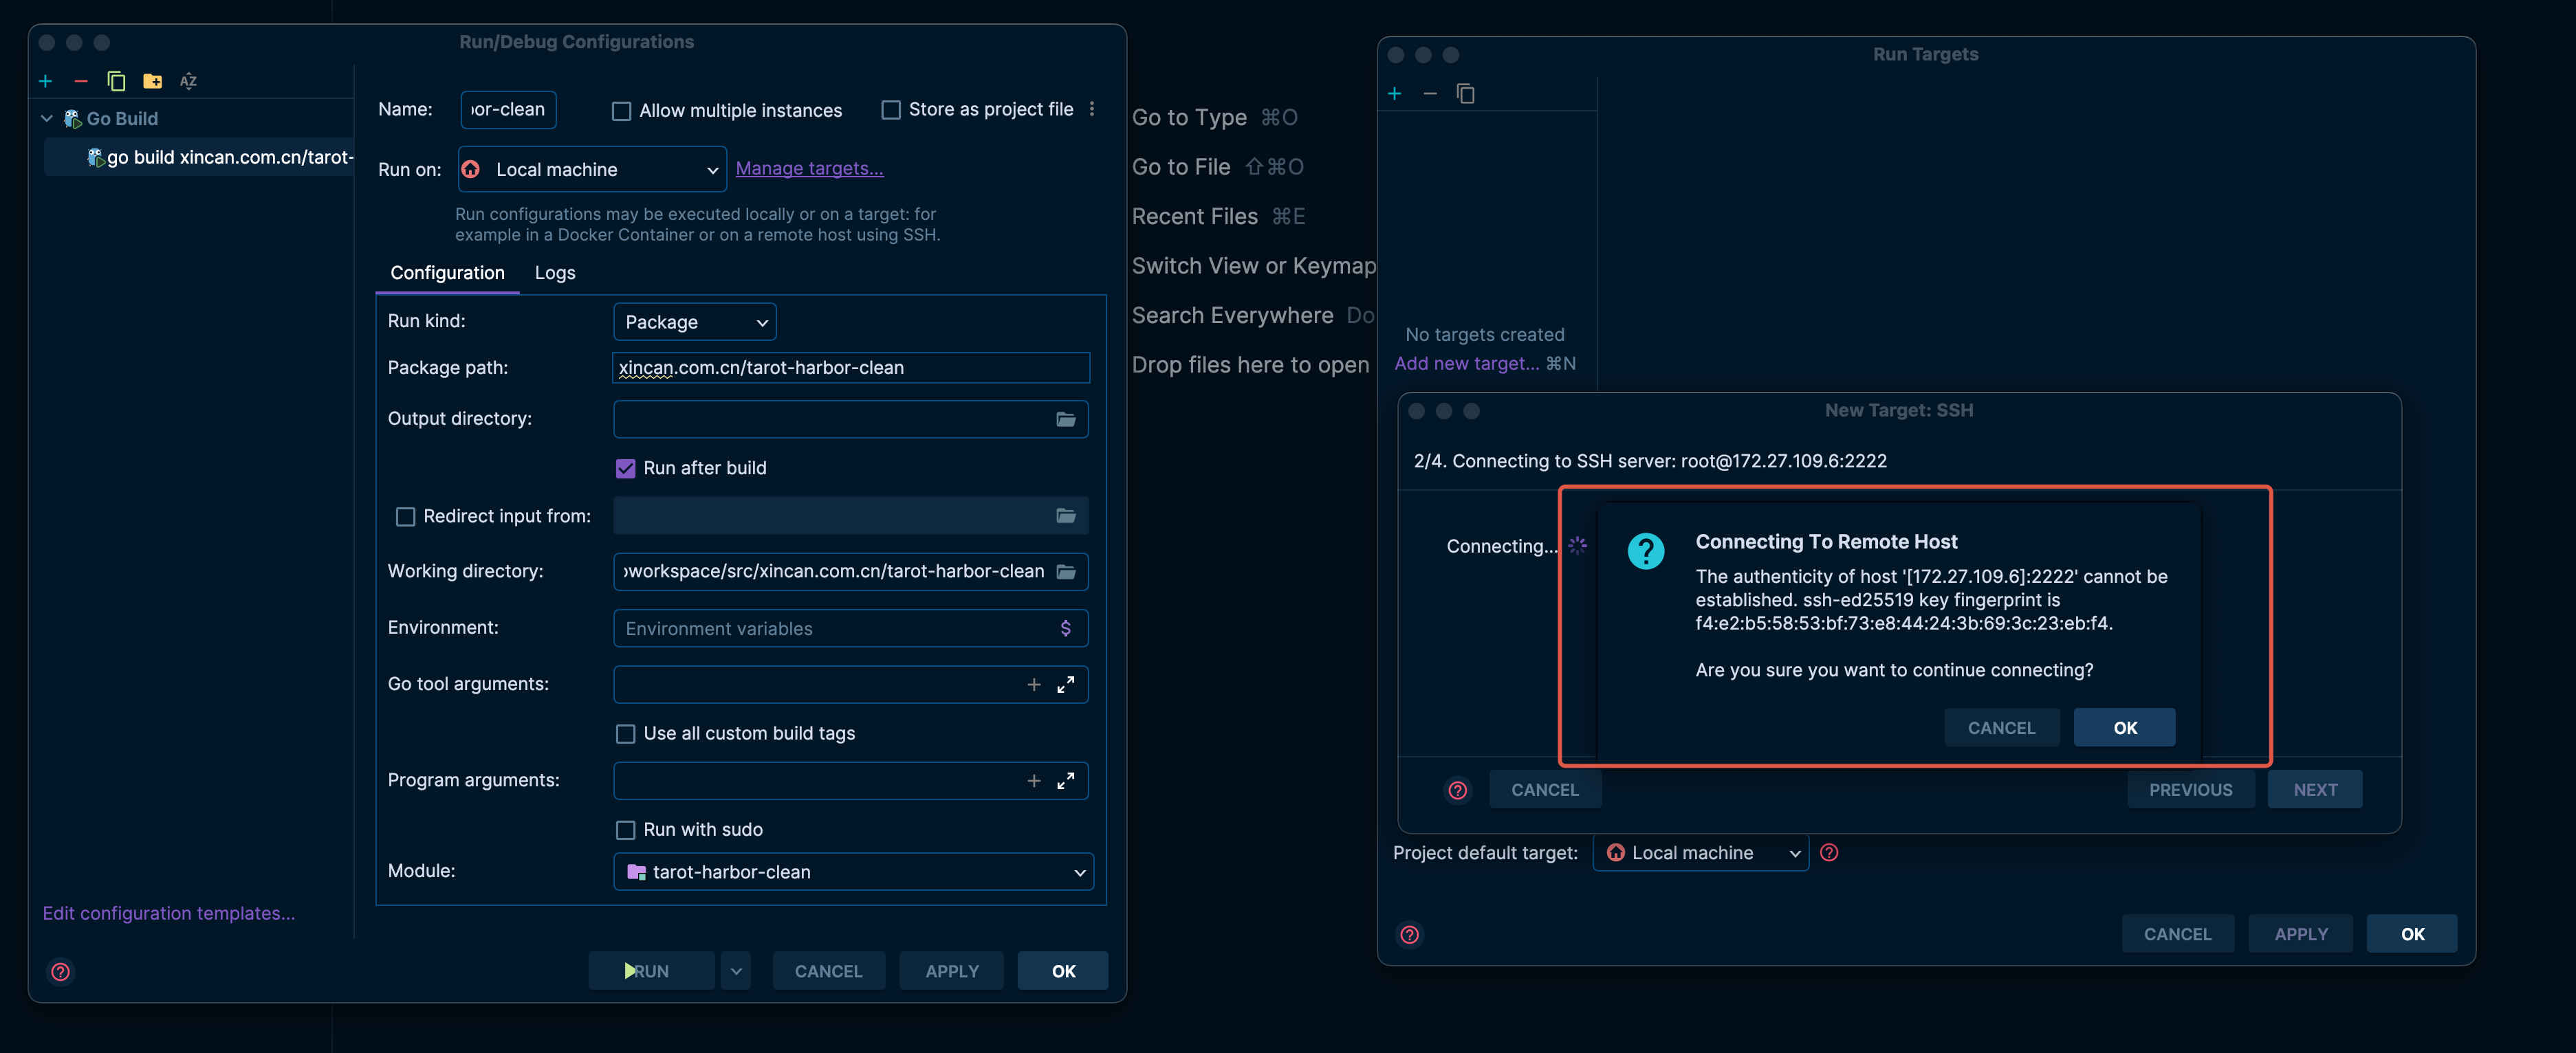Enable Run with sudo checkbox
This screenshot has height=1053, width=2576.
pos(625,830)
